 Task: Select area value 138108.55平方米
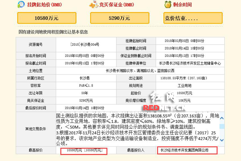coord(173,78)
